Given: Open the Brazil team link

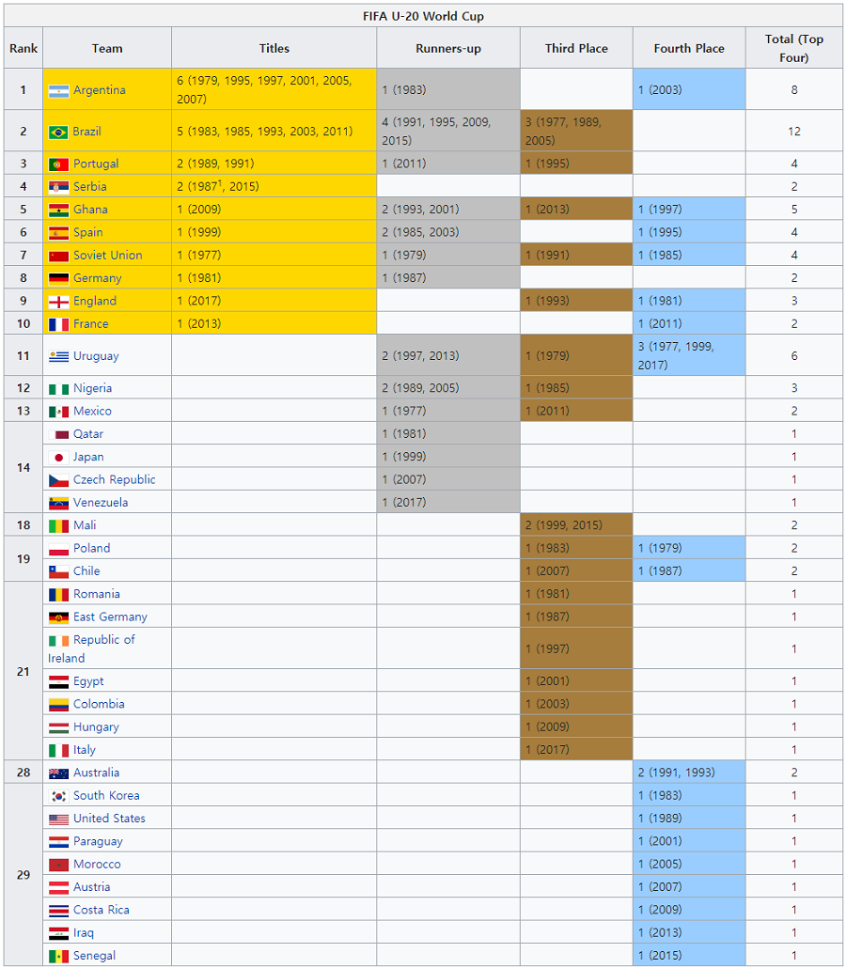Looking at the screenshot, I should point(86,132).
